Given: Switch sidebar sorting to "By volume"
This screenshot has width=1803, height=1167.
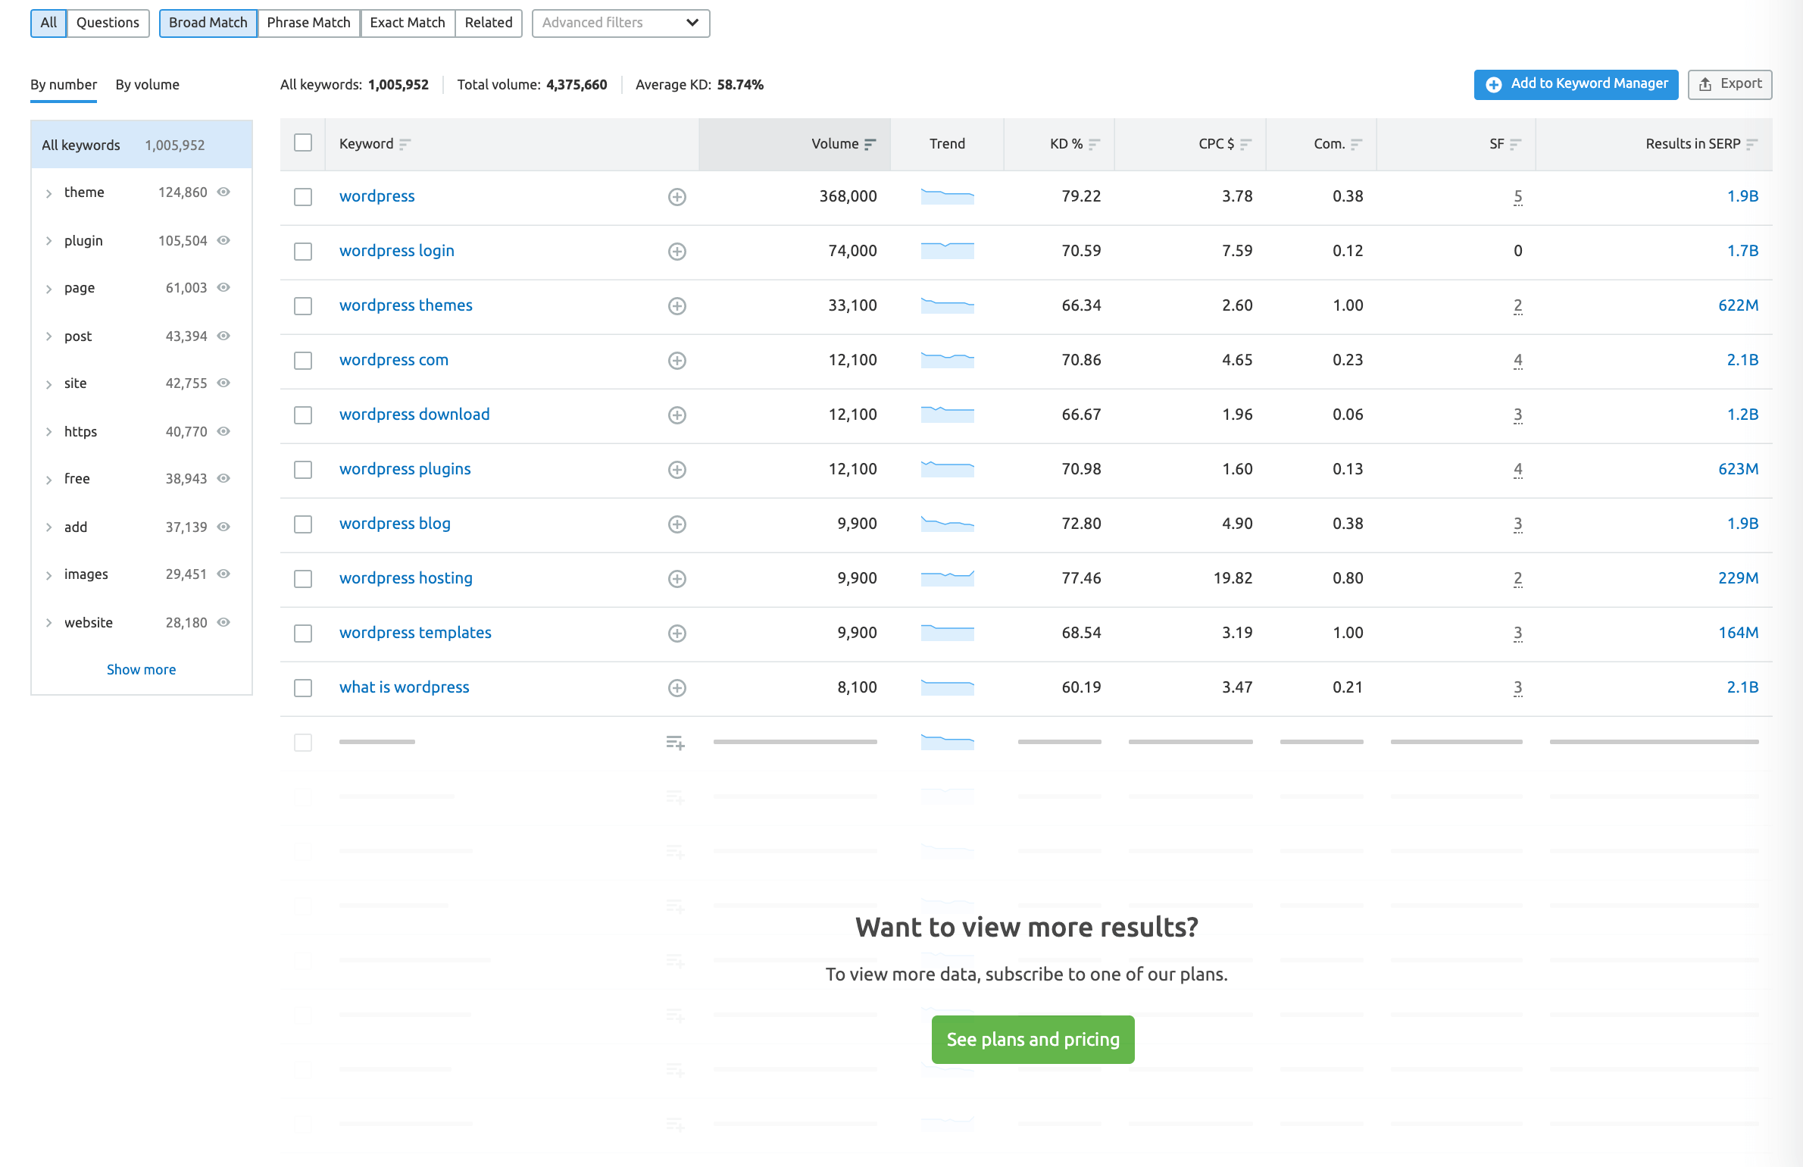Looking at the screenshot, I should (x=147, y=85).
